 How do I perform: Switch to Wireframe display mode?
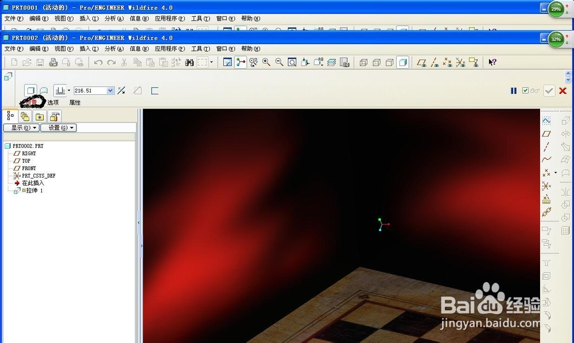pyautogui.click(x=363, y=62)
